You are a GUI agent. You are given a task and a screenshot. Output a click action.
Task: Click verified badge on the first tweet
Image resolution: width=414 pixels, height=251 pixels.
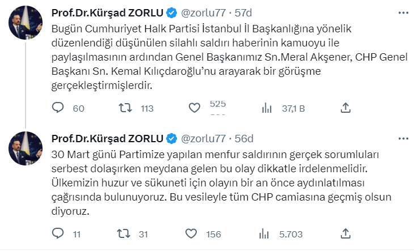[x=171, y=13]
